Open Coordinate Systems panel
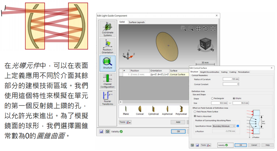Screen dimensions: 277x151 107,29
